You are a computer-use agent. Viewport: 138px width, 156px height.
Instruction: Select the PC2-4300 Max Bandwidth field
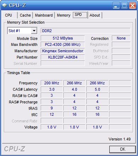coord(63,44)
